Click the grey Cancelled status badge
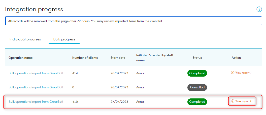Viewport: 266px width, 115px height. point(197,87)
